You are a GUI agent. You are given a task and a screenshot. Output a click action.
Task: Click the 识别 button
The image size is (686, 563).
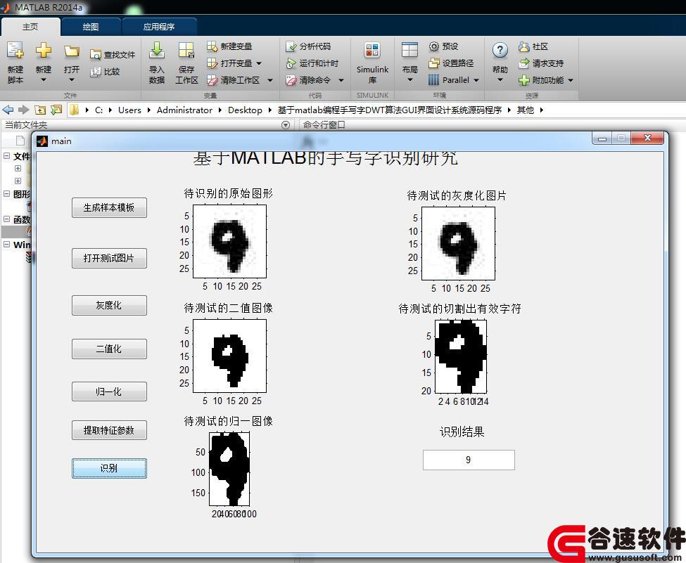(x=109, y=468)
